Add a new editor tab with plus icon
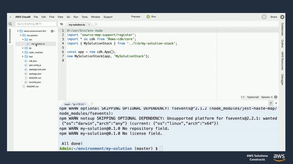The image size is (293, 164). [x=96, y=24]
